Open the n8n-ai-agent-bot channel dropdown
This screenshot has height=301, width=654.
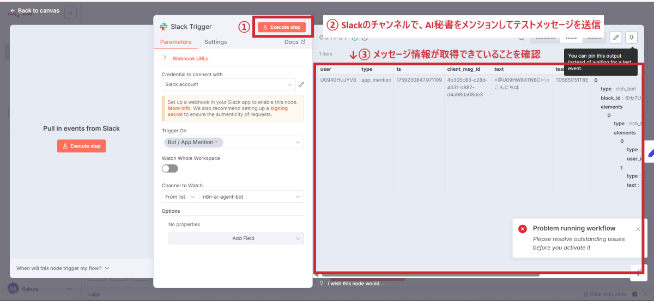(252, 196)
